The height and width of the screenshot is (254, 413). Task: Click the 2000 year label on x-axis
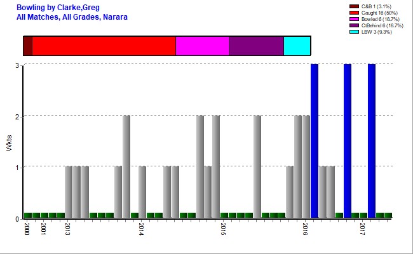click(x=27, y=228)
